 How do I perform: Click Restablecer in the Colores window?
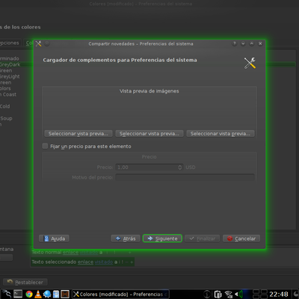coord(25,282)
